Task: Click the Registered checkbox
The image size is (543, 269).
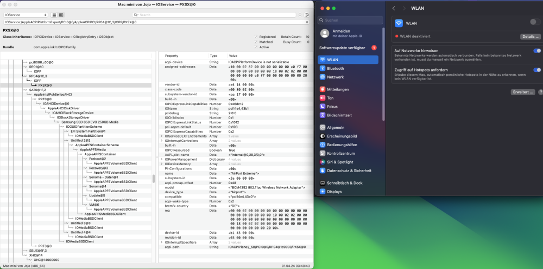Action: tap(256, 37)
